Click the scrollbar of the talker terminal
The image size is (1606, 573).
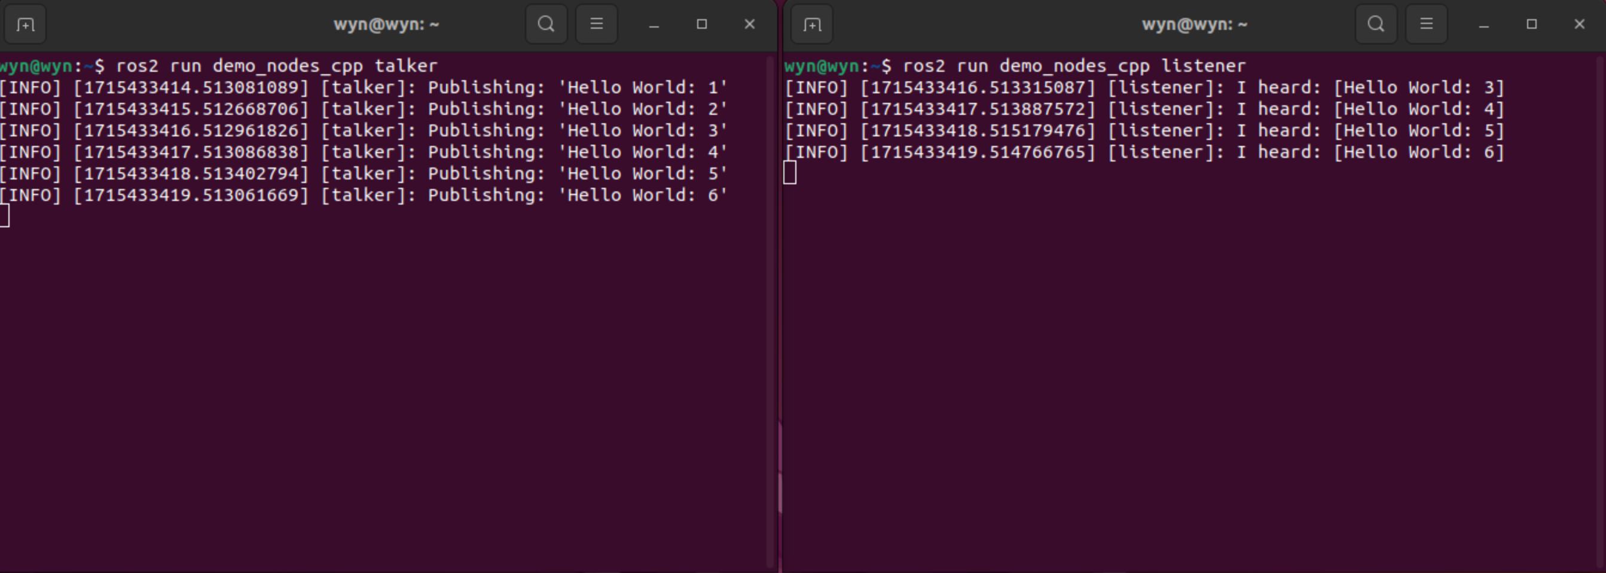coord(770,312)
